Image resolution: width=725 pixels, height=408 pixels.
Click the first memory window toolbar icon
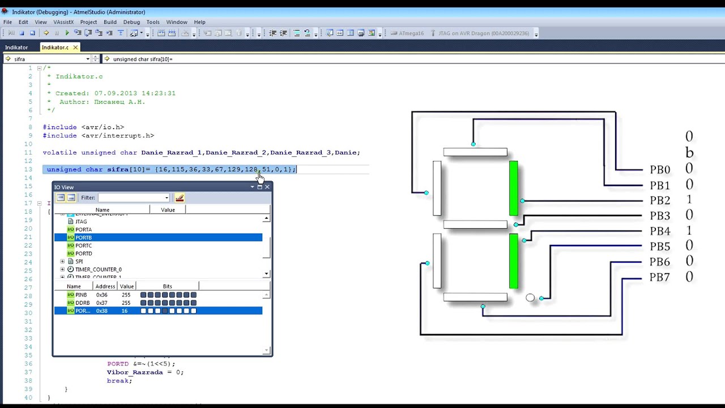pyautogui.click(x=161, y=33)
